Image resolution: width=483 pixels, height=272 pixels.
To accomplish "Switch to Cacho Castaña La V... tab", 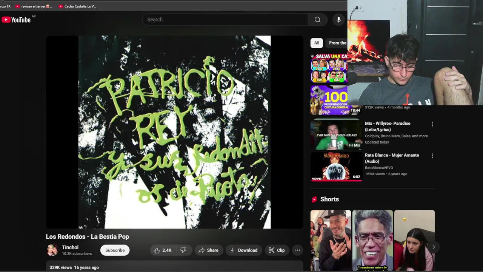I will 77,6.
